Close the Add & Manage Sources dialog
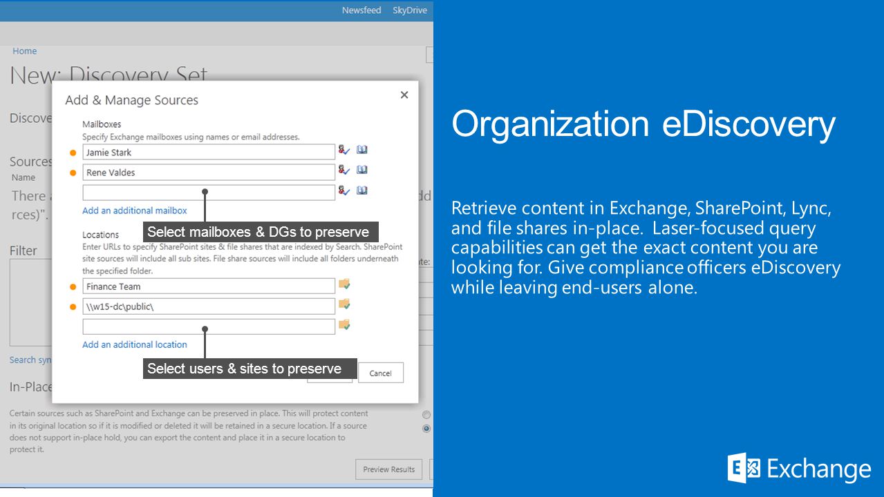The image size is (884, 497). (x=404, y=95)
